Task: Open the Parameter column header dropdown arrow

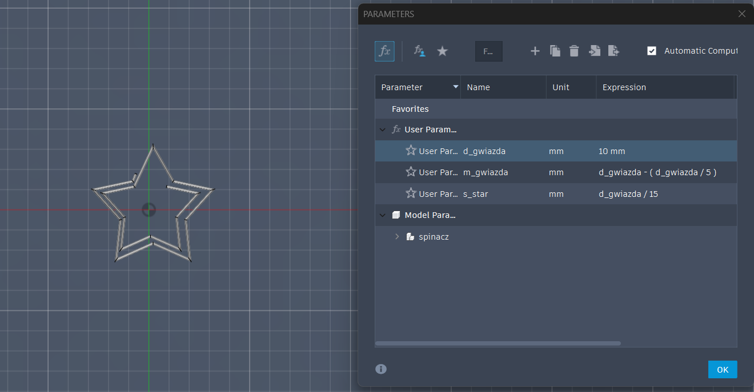Action: (455, 87)
